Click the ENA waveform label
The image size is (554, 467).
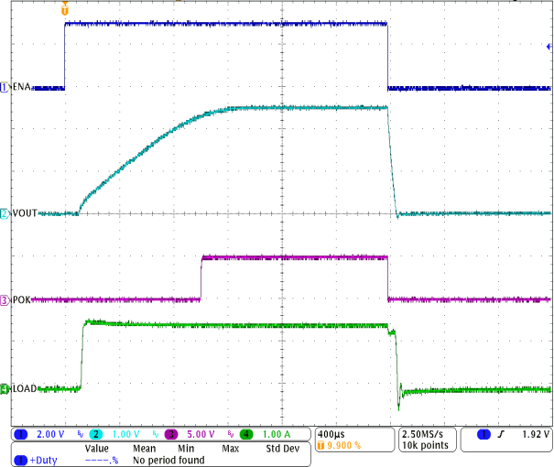coord(22,87)
